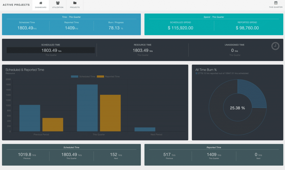Open the This Quarter date range selector
Viewport: 285px width, 170px height.
tap(276, 5)
